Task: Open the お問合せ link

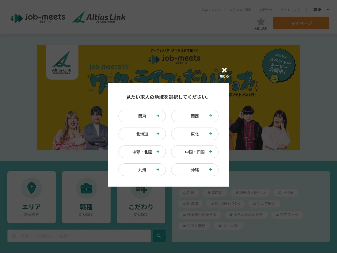Action: (266, 10)
